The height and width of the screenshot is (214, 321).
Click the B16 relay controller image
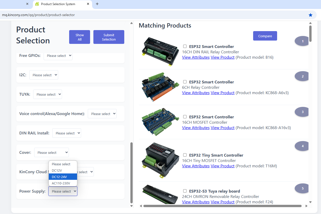click(x=160, y=51)
